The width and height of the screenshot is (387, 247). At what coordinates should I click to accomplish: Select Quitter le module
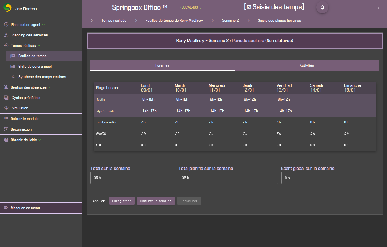[41, 119]
